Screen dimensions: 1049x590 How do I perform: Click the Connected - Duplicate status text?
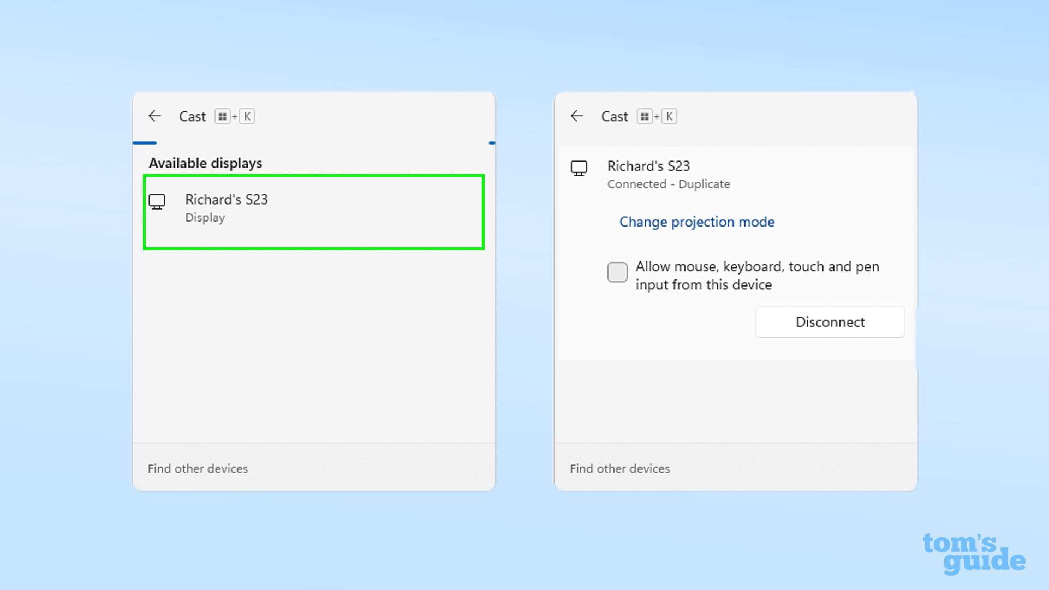click(x=669, y=184)
